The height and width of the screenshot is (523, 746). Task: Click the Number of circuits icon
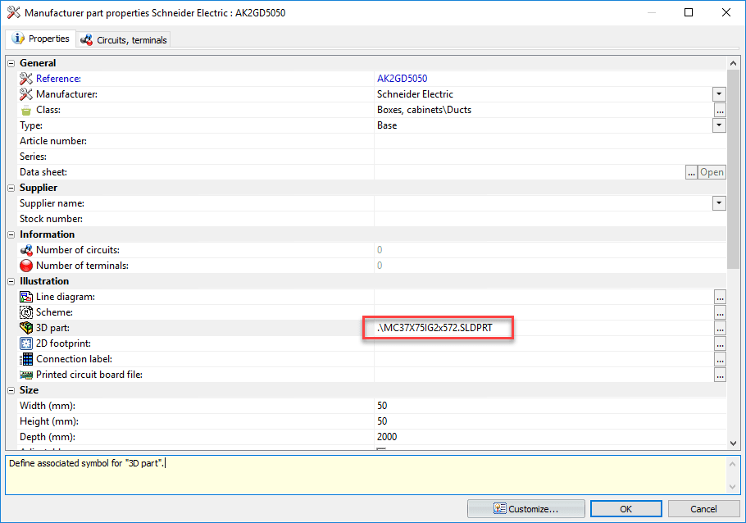coord(26,250)
